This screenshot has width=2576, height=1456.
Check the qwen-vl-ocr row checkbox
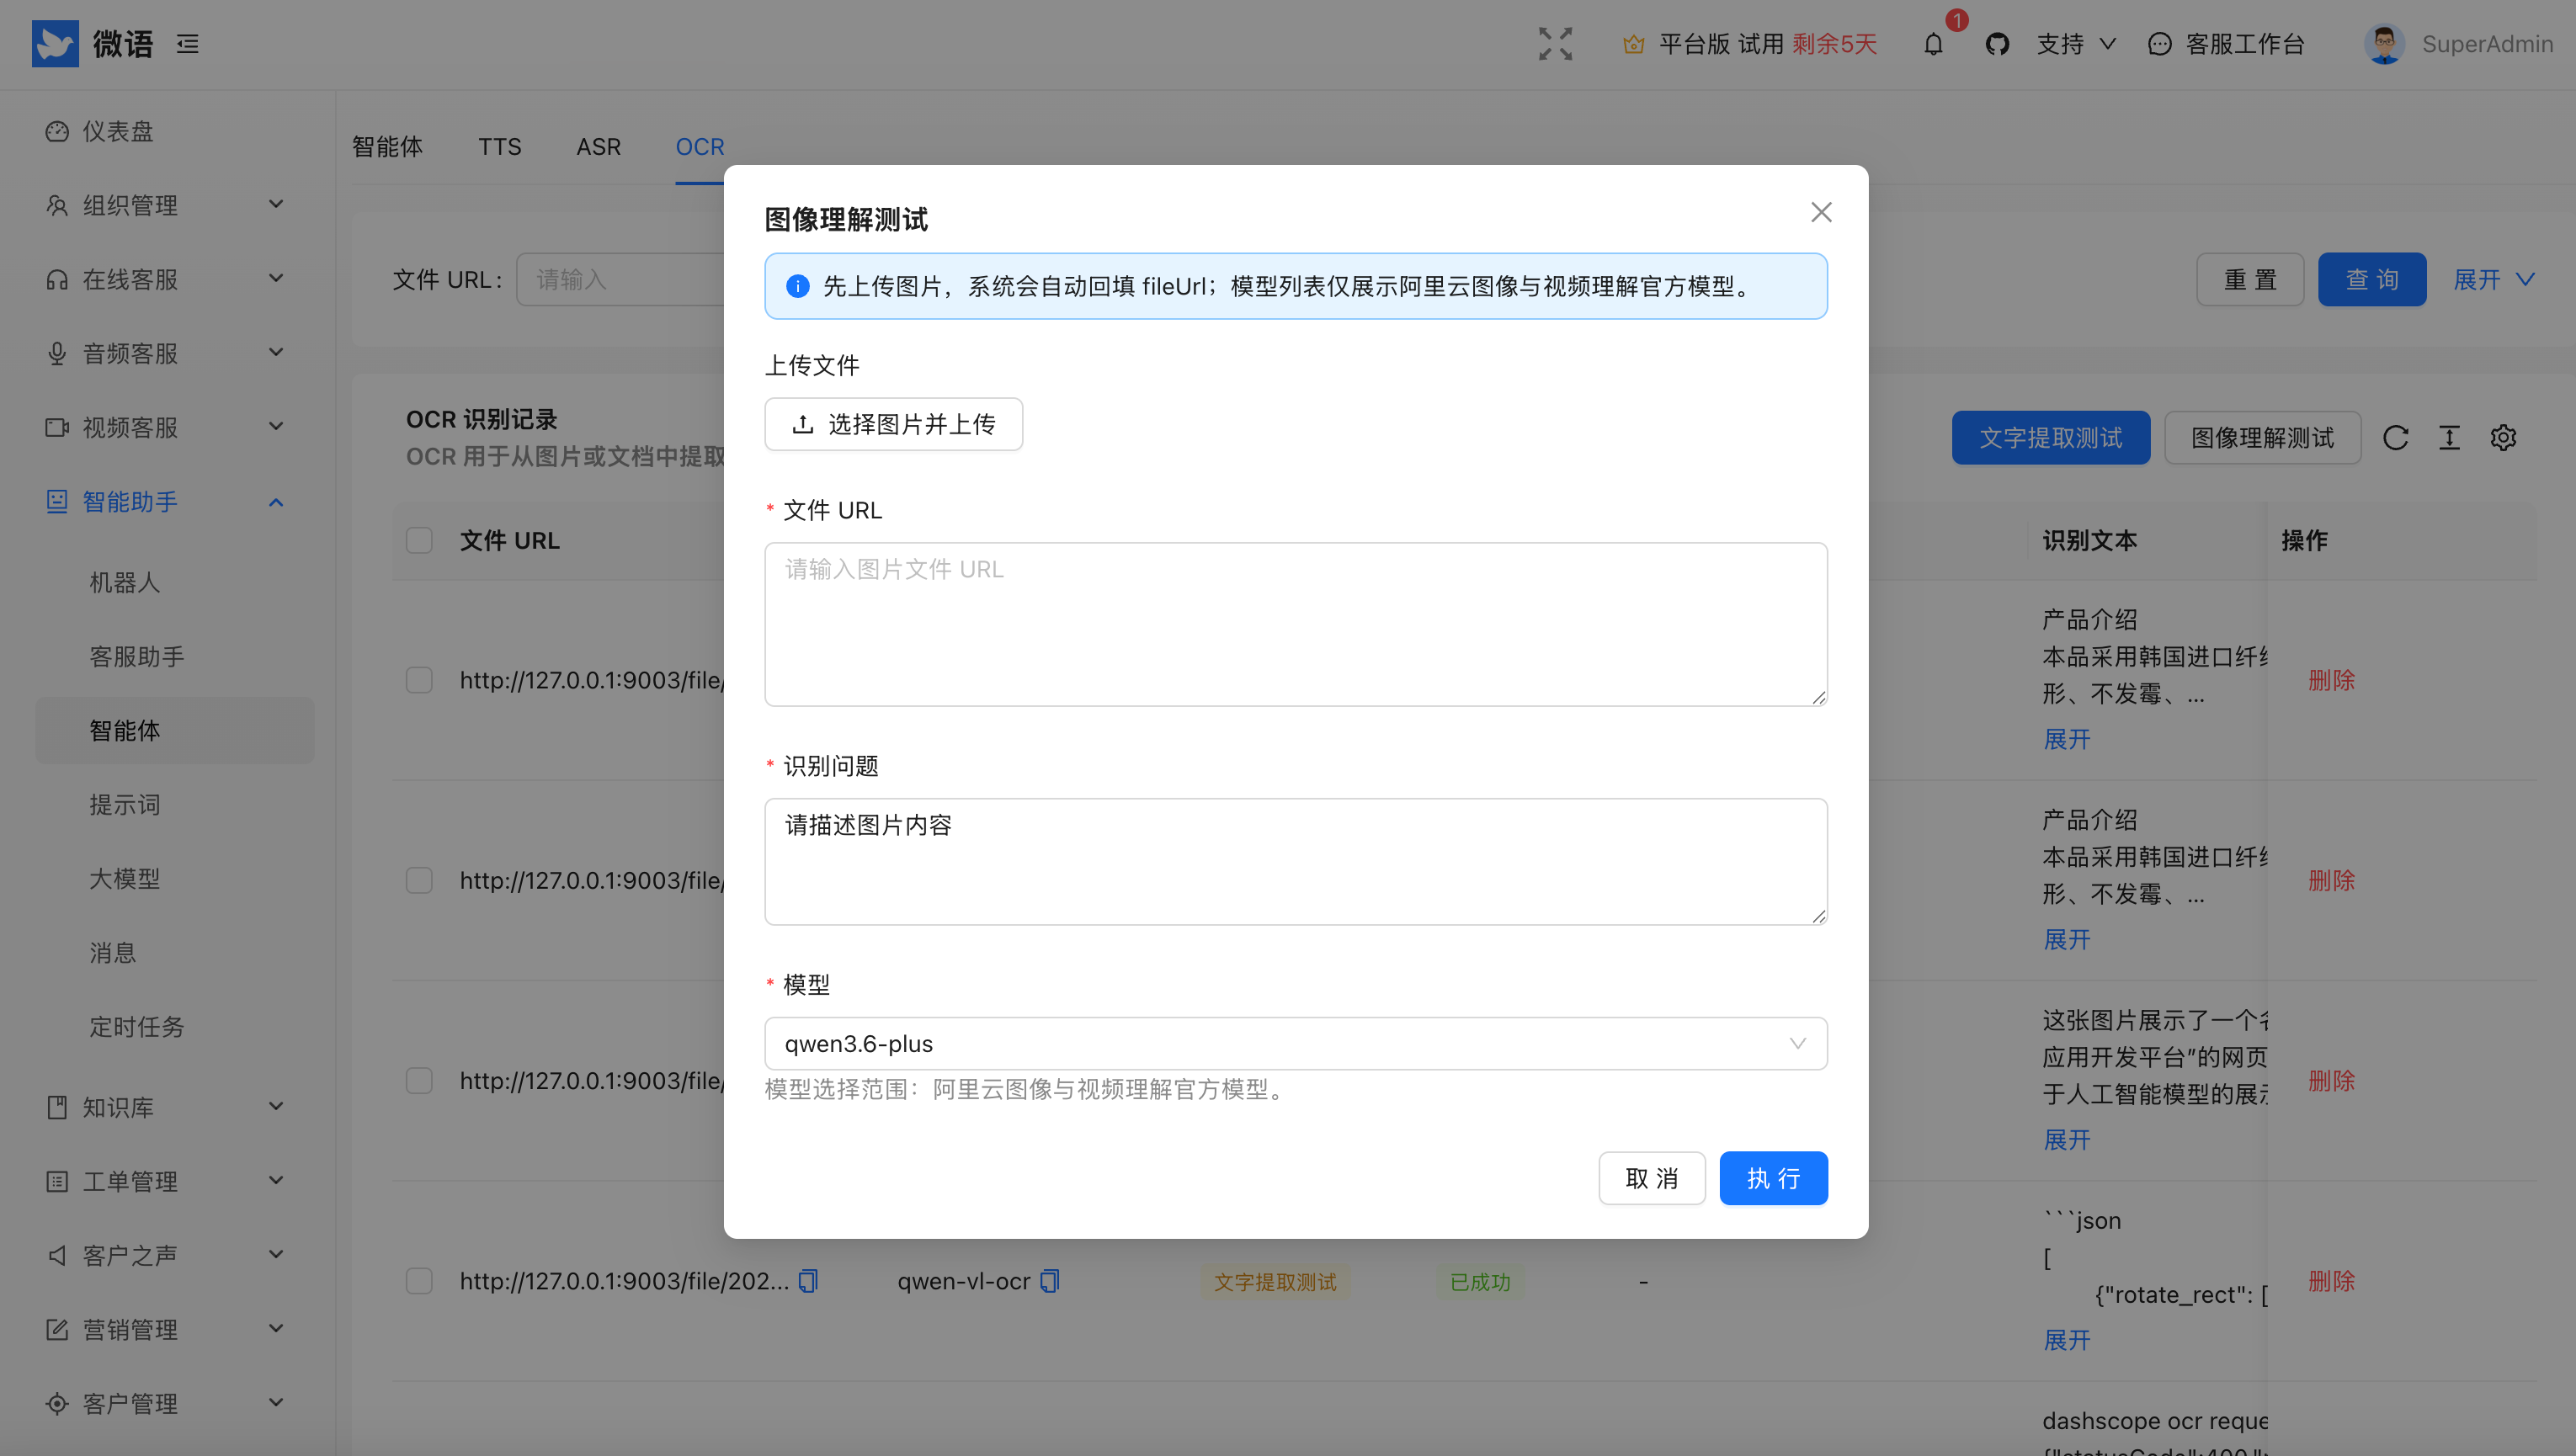point(419,1281)
